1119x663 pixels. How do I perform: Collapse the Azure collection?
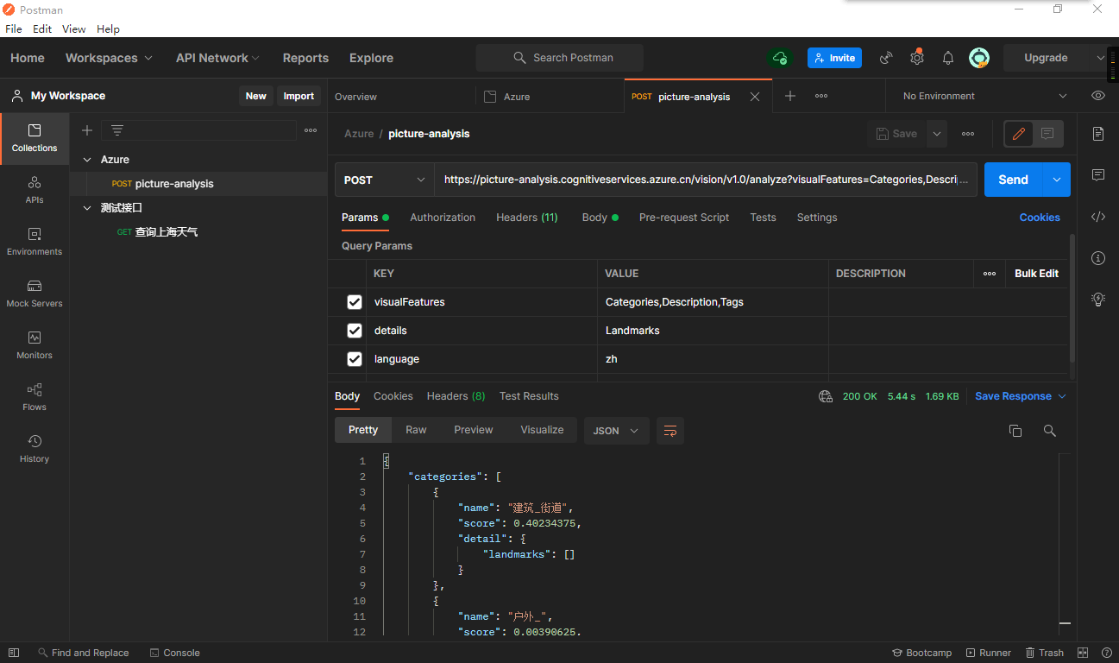tap(87, 160)
